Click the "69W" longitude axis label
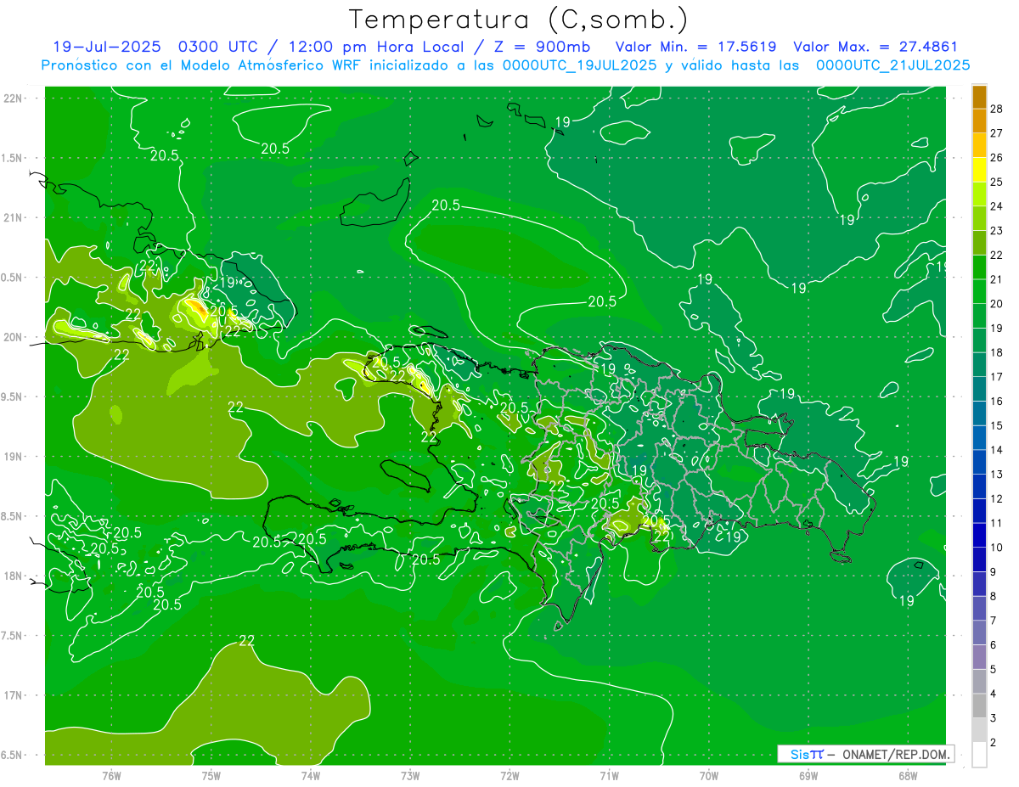 point(808,775)
